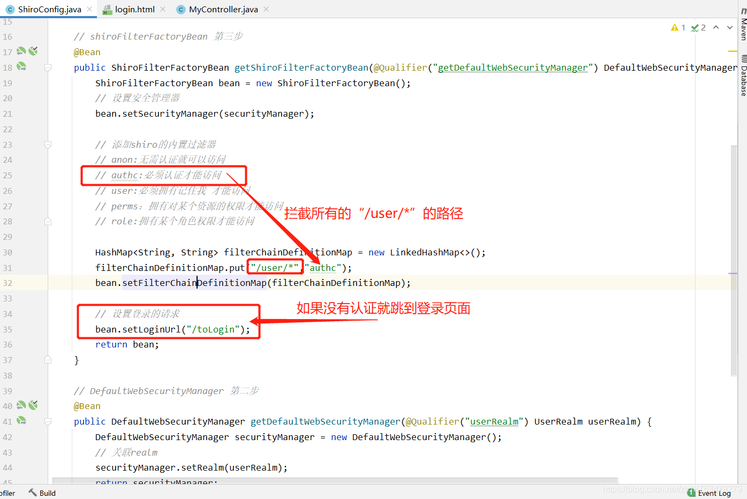Click "return bean;" on line 36
The height and width of the screenshot is (499, 747).
click(127, 344)
